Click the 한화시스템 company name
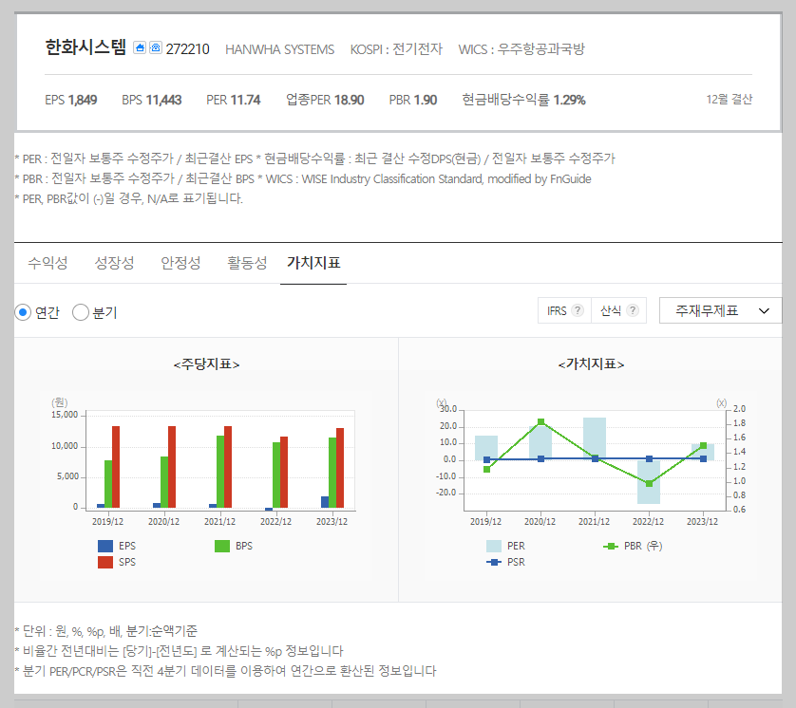 pos(85,47)
